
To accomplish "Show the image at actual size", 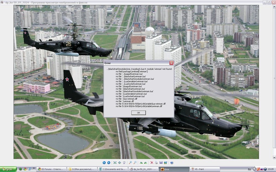I will point(120,163).
